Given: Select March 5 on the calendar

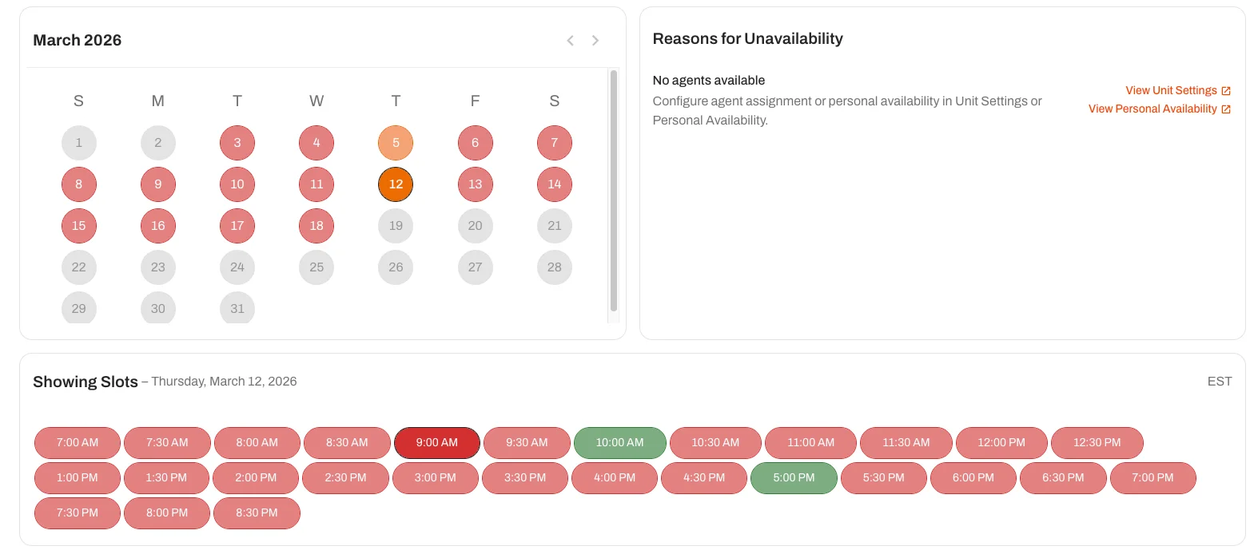Looking at the screenshot, I should (x=396, y=143).
